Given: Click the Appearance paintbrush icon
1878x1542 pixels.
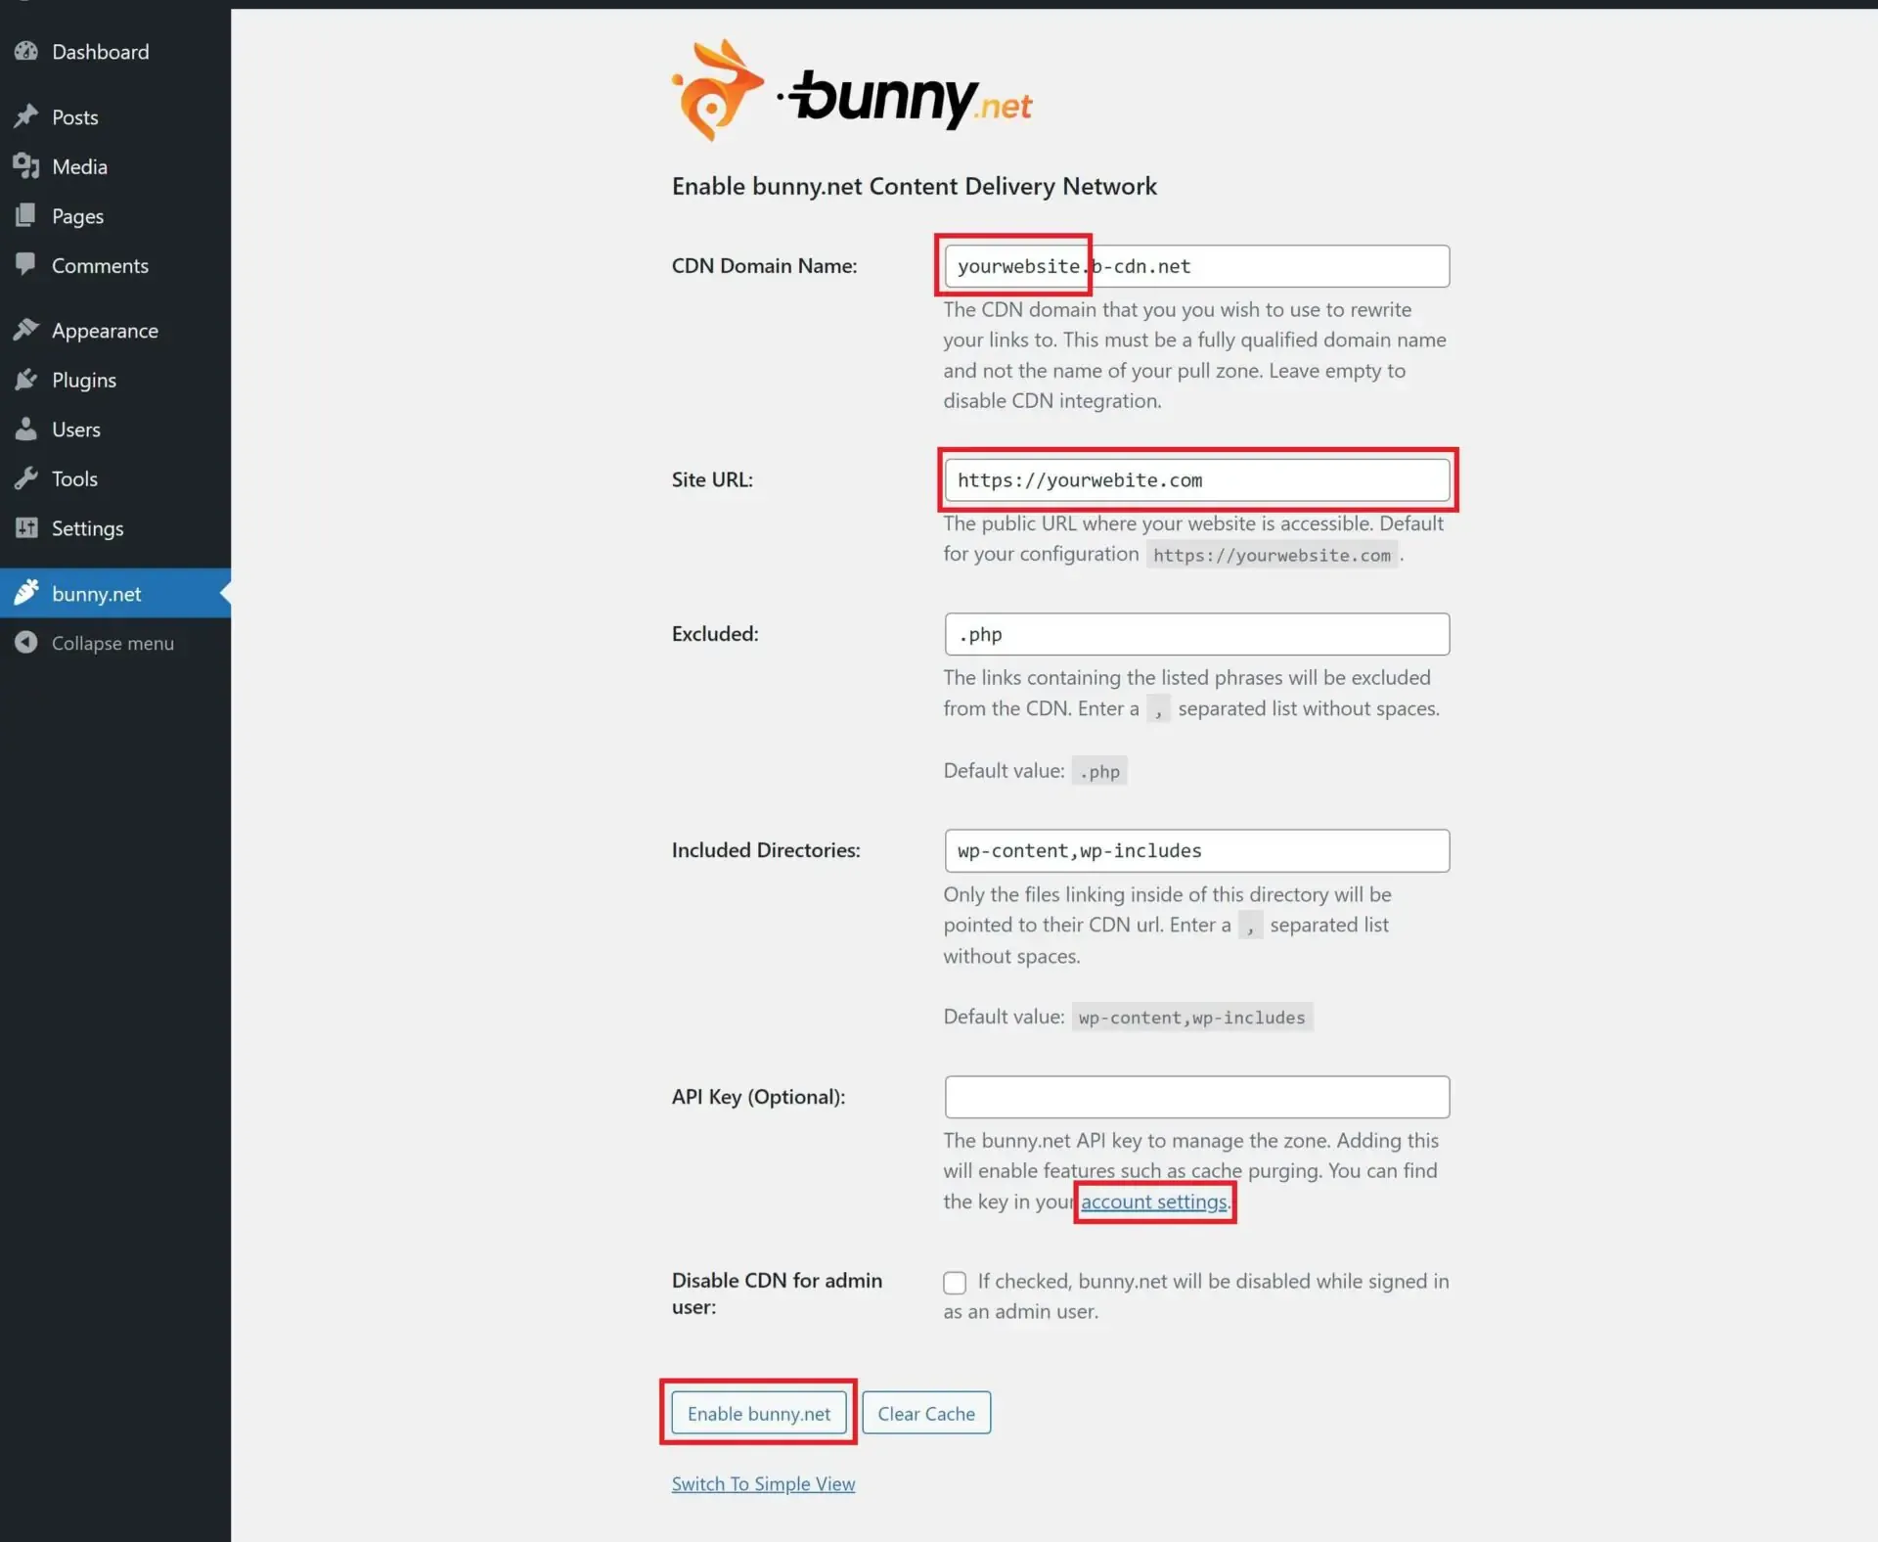Looking at the screenshot, I should pos(26,331).
